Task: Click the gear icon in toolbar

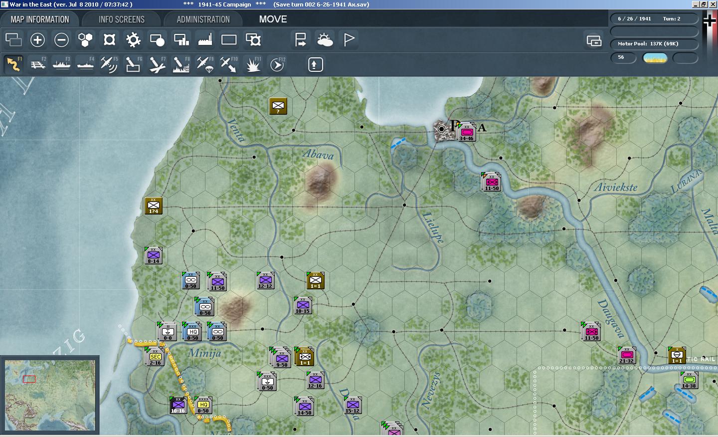Action: [x=133, y=39]
